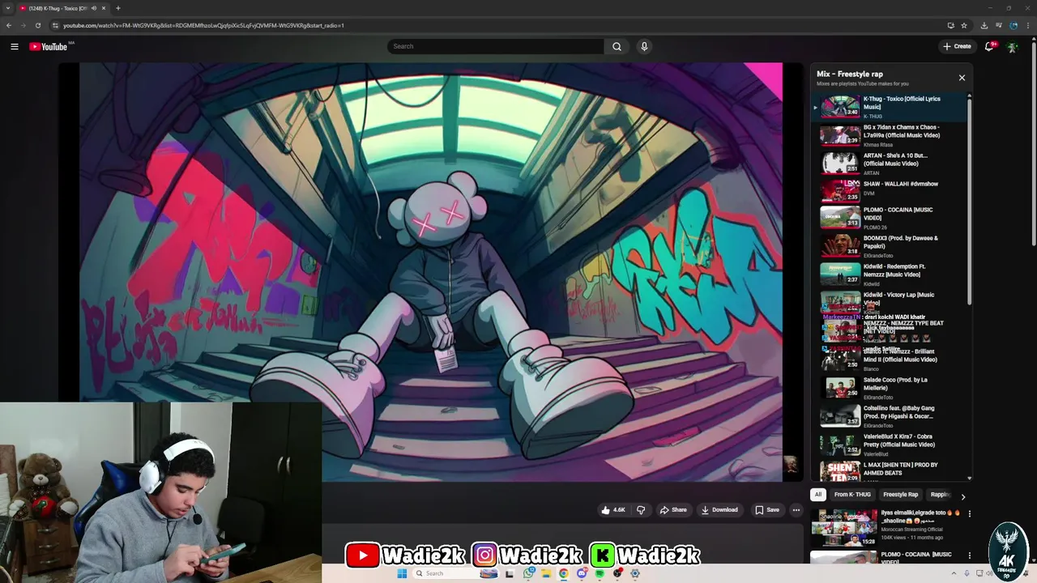This screenshot has height=583, width=1037.
Task: Click the search magnifier button
Action: (x=617, y=46)
